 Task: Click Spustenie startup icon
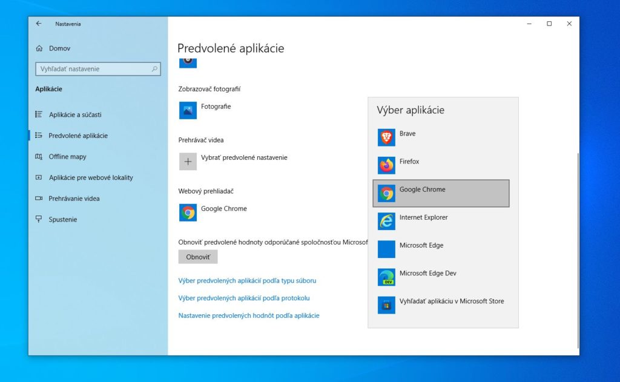coord(39,219)
